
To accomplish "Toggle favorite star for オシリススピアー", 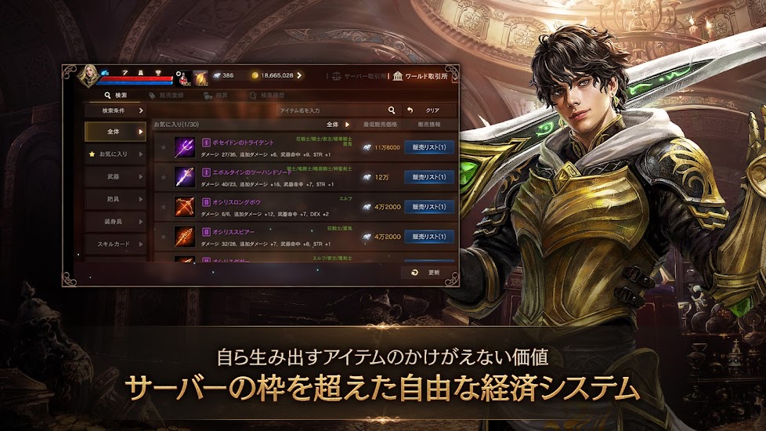I will 164,237.
